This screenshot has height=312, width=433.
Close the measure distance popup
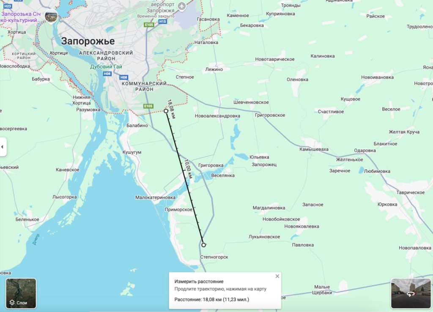coord(277,276)
